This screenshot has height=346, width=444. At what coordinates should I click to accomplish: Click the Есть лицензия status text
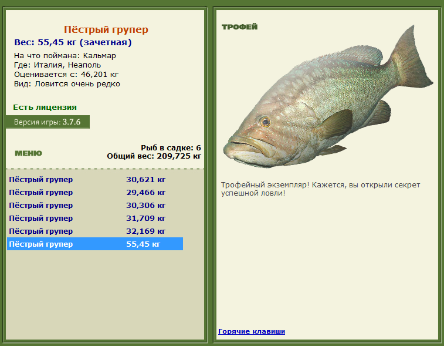[x=45, y=107]
